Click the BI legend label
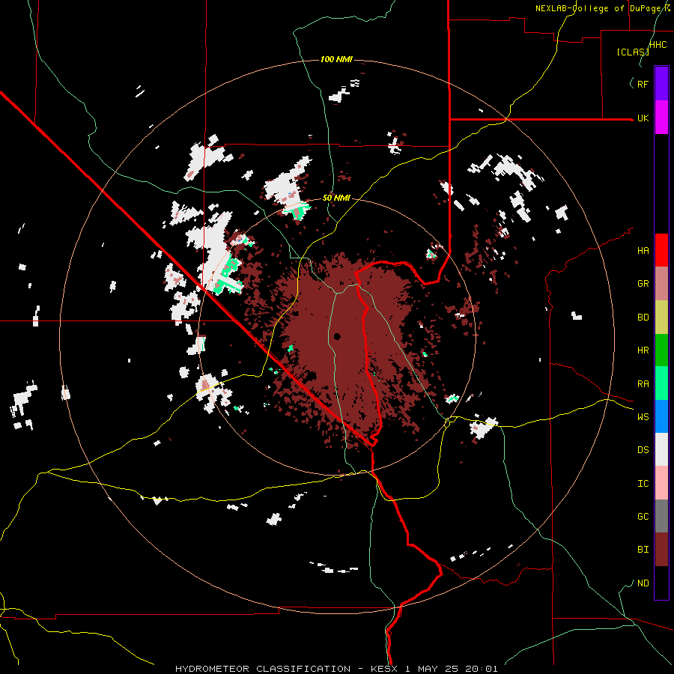674x674 pixels. coord(643,550)
